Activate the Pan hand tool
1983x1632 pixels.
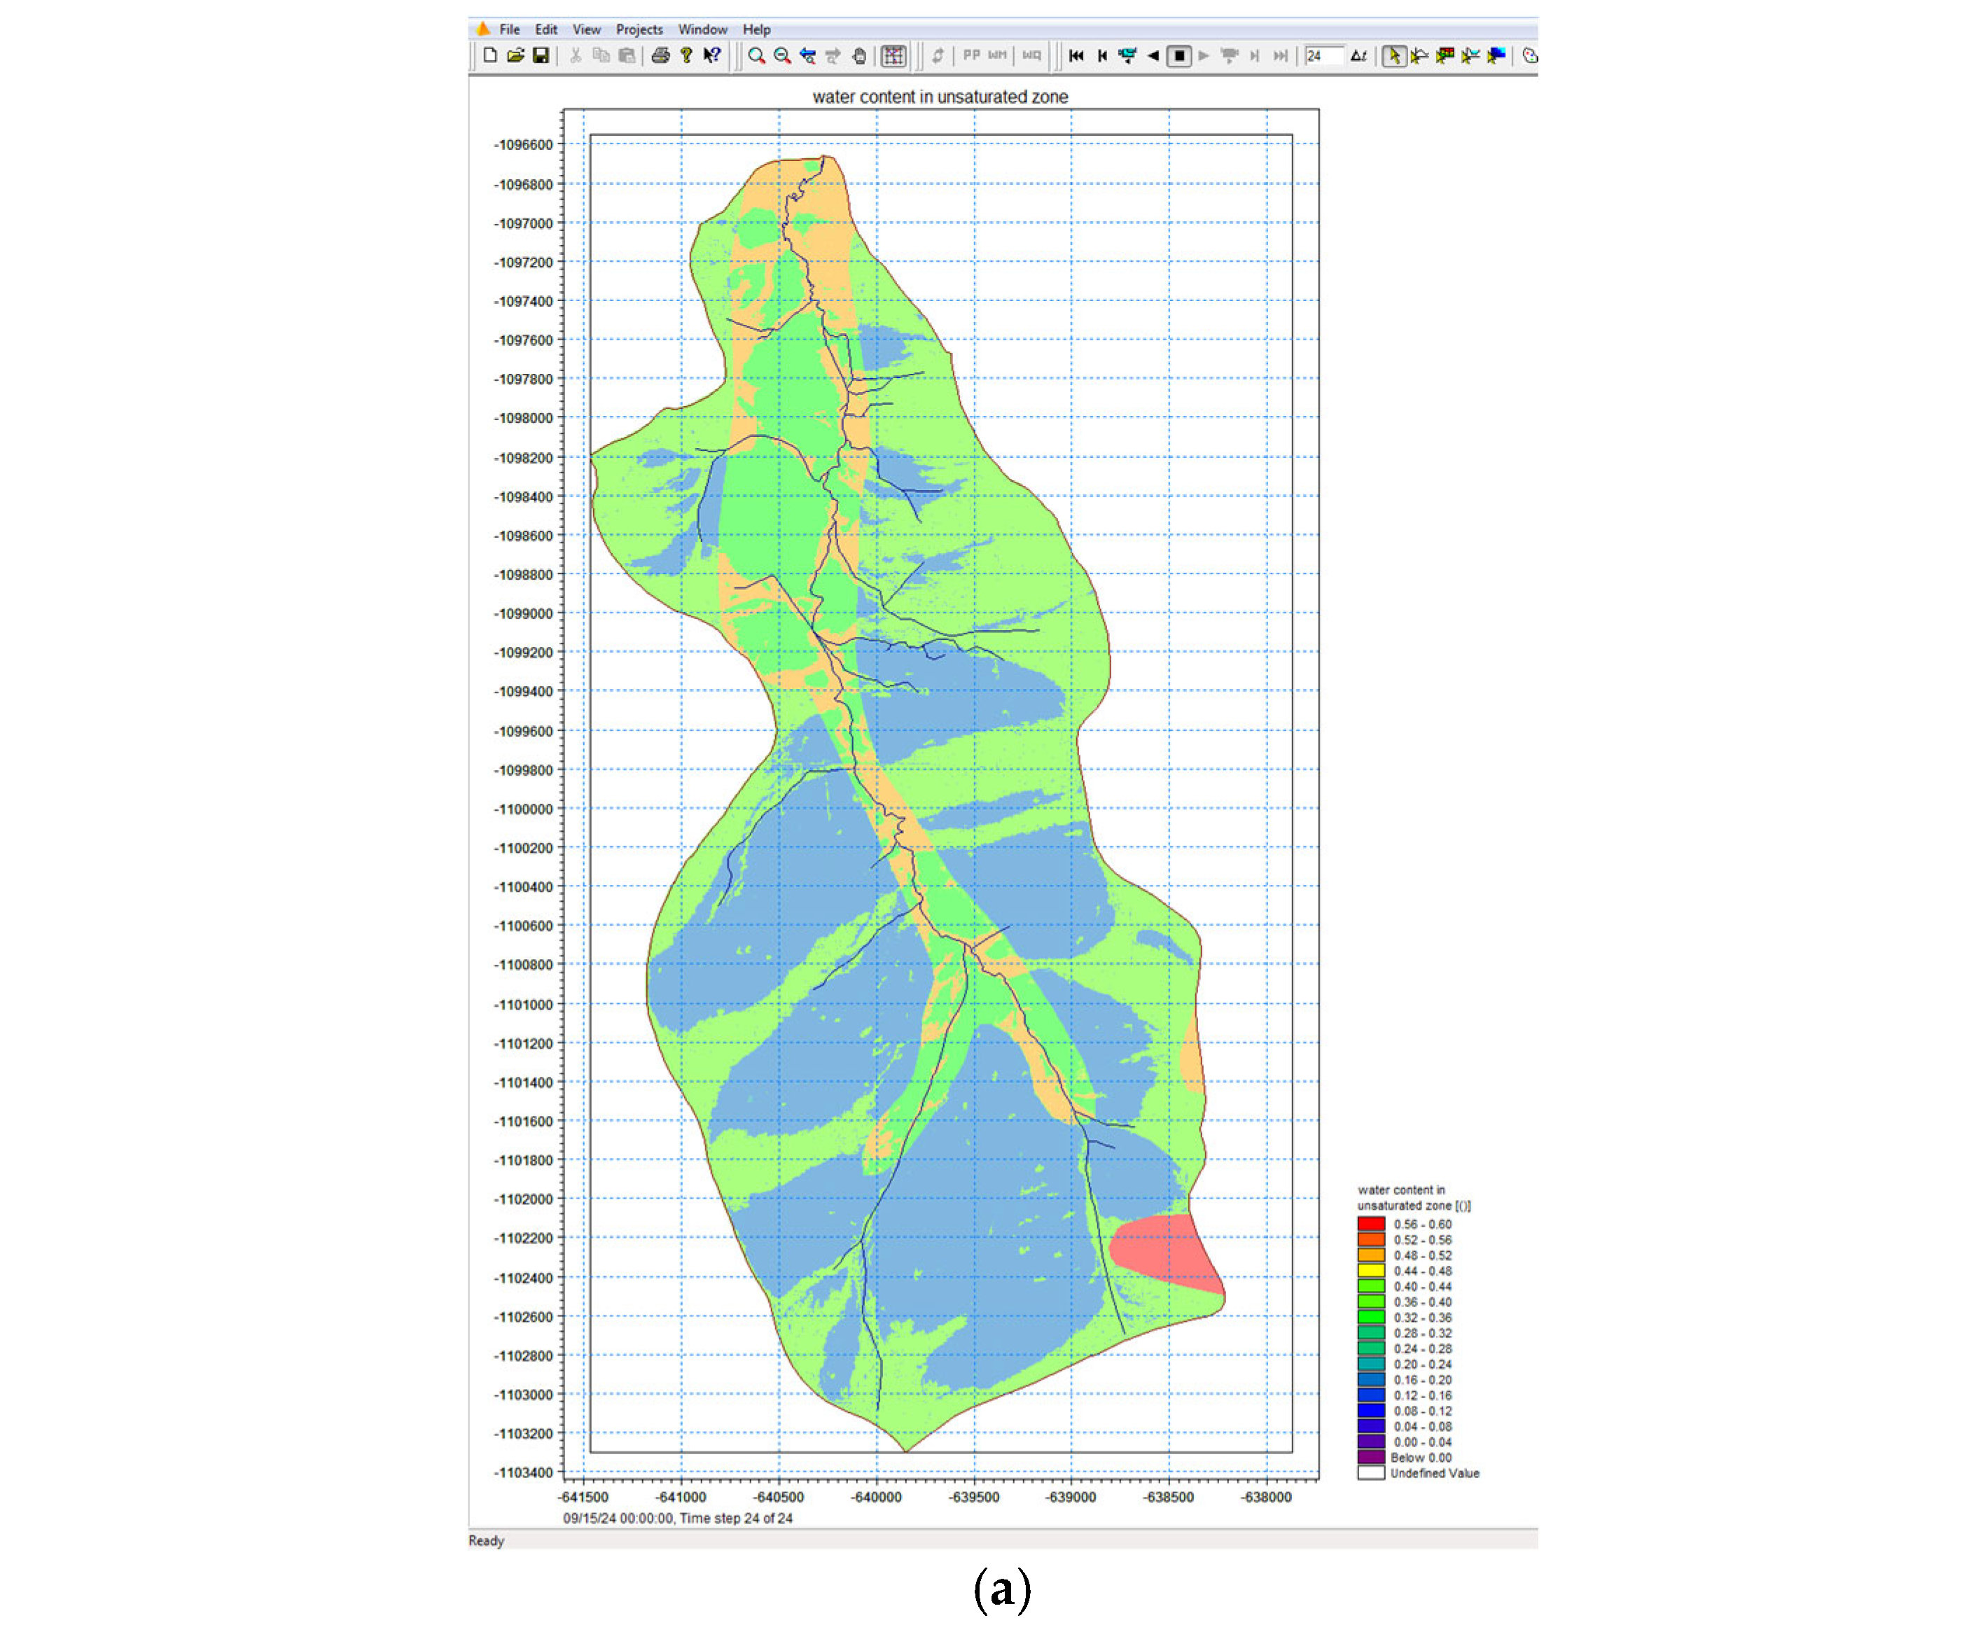pos(858,55)
